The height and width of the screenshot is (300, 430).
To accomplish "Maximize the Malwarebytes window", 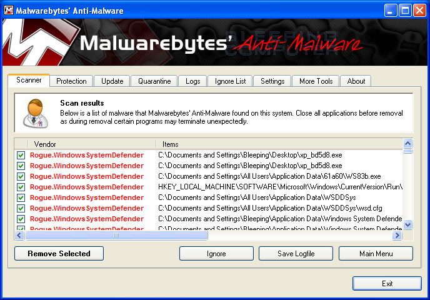I will (405, 11).
